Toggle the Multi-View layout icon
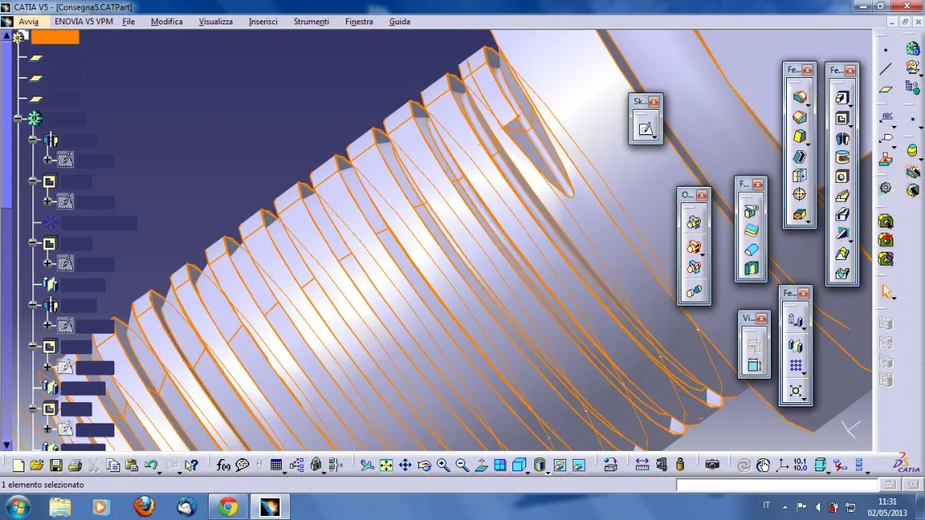The height and width of the screenshot is (520, 925). [499, 465]
